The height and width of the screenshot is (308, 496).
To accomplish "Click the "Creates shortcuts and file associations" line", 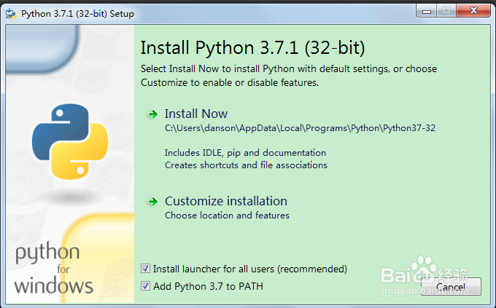I will click(x=246, y=165).
